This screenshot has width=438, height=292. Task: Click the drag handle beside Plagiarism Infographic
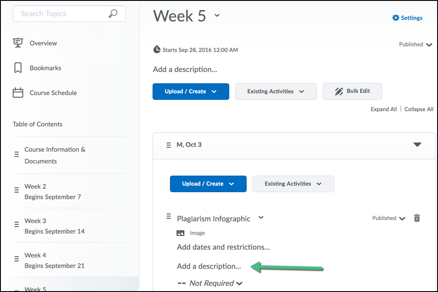(x=168, y=216)
